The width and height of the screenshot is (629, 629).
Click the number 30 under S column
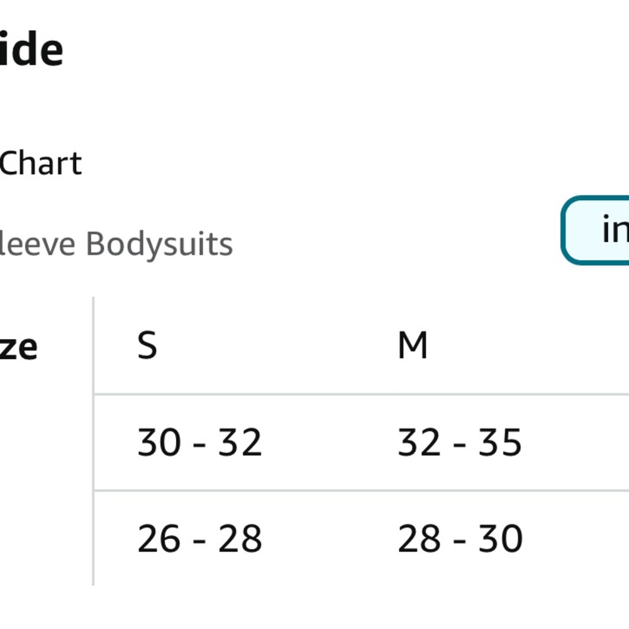[159, 442]
